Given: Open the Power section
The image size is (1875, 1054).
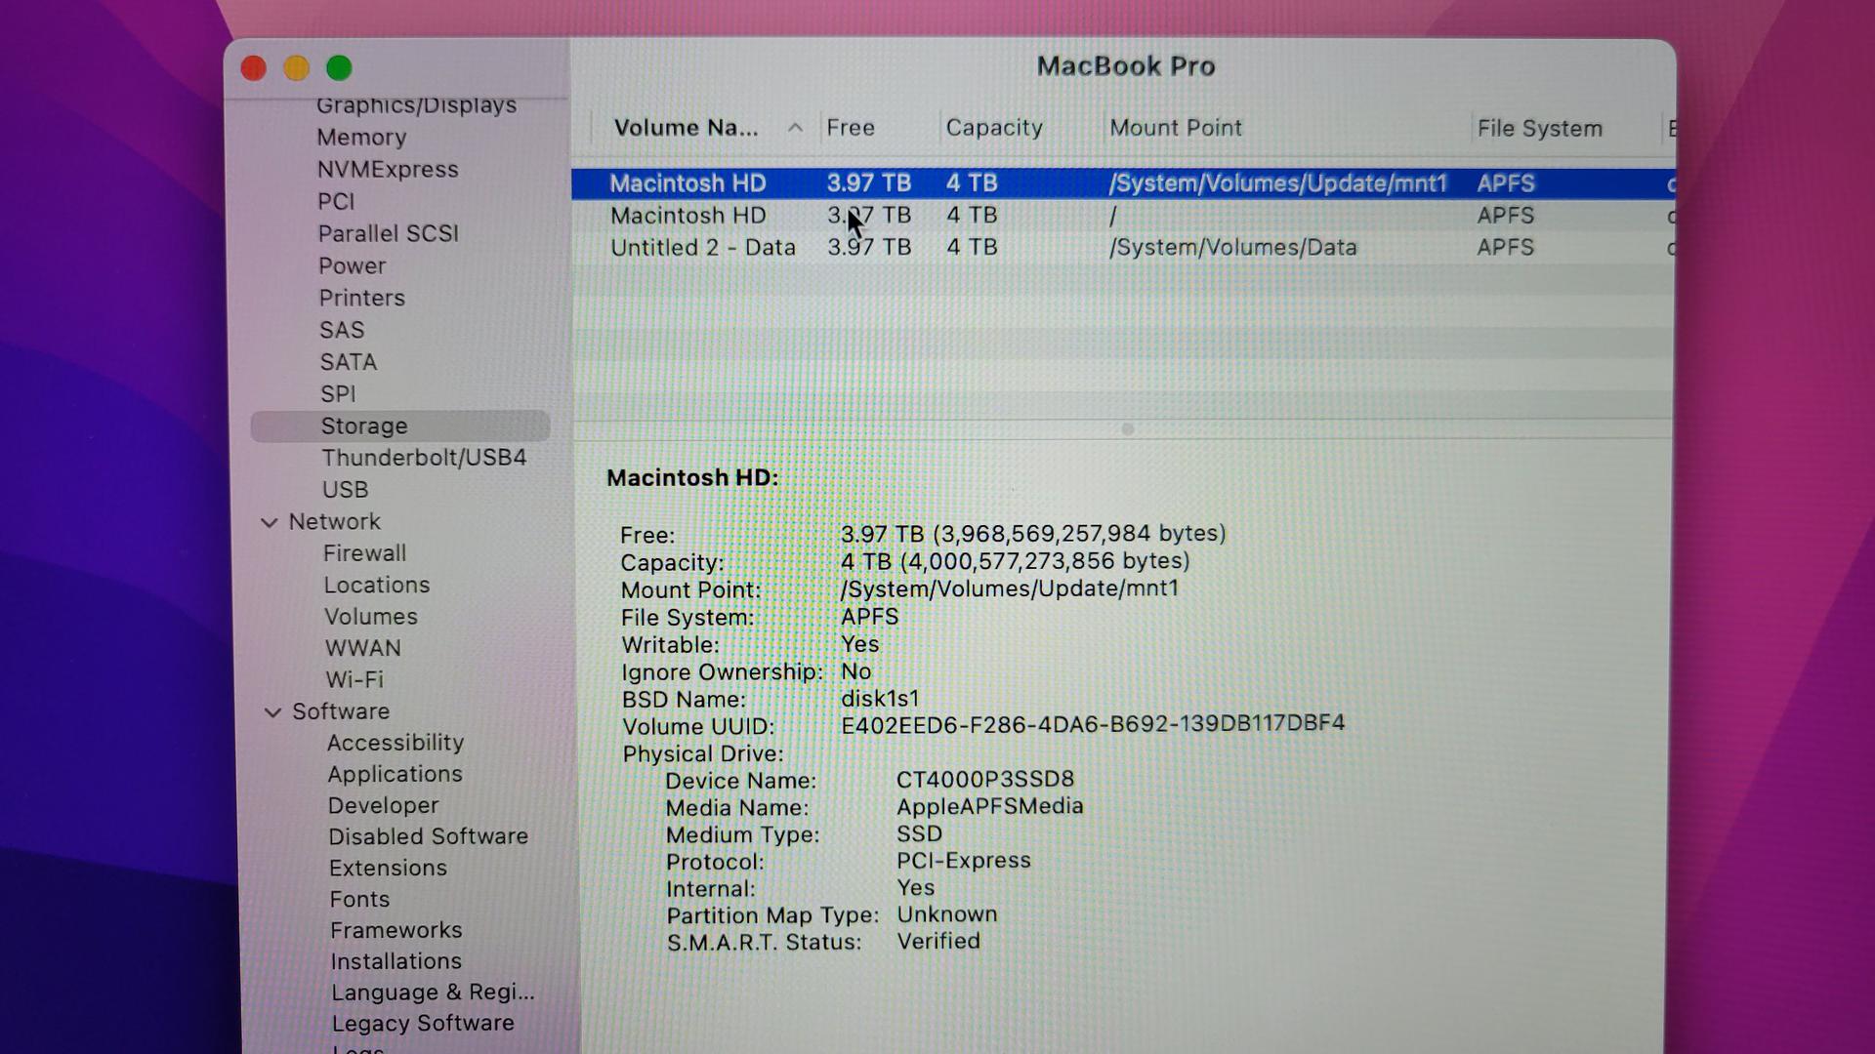Looking at the screenshot, I should [352, 266].
